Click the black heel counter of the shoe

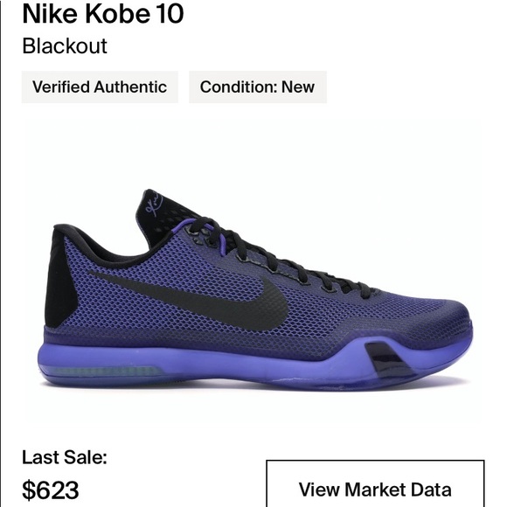pos(59,278)
